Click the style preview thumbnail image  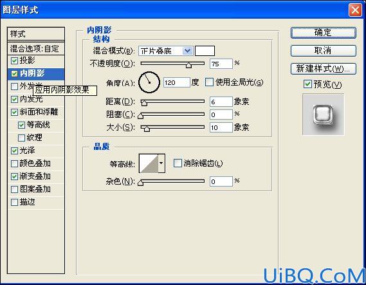[324, 115]
